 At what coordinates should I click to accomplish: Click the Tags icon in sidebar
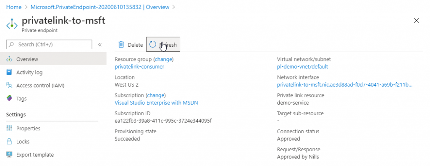coord(9,98)
